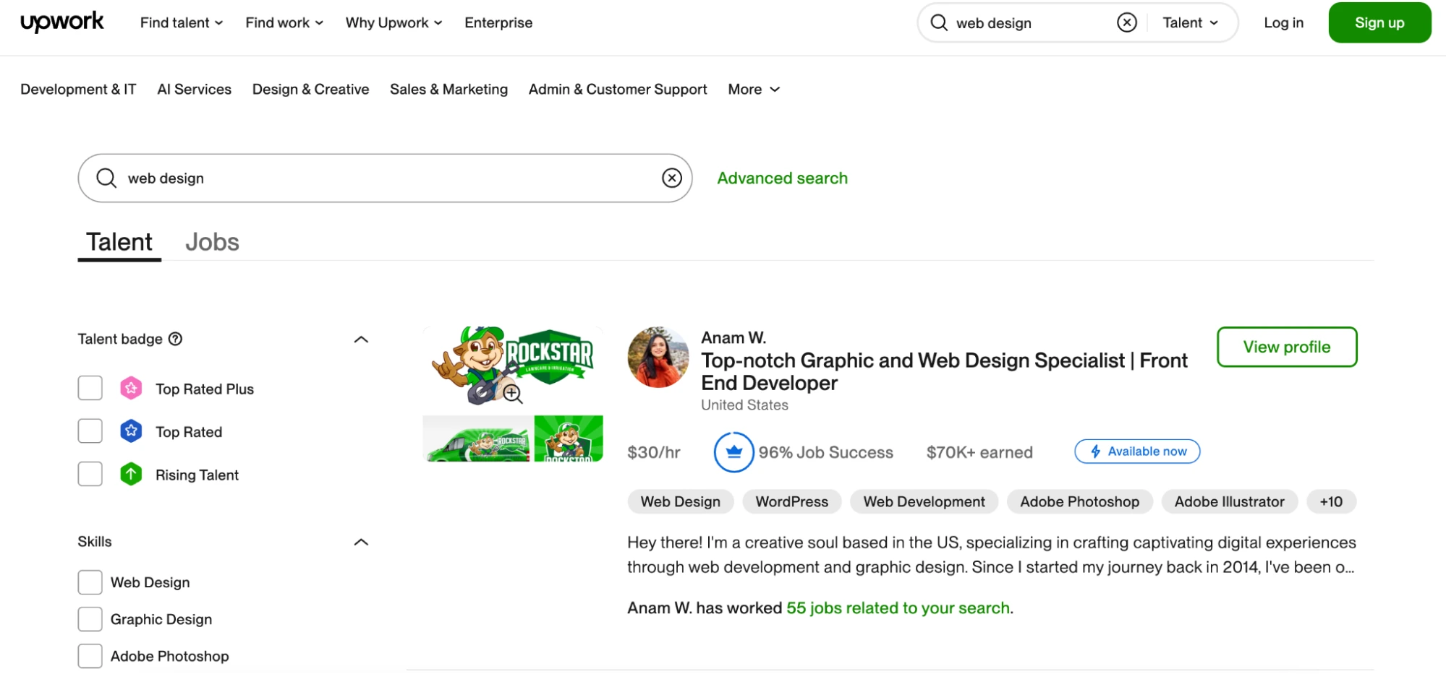
Task: Enable the Top Rated Plus checkbox
Action: [90, 388]
